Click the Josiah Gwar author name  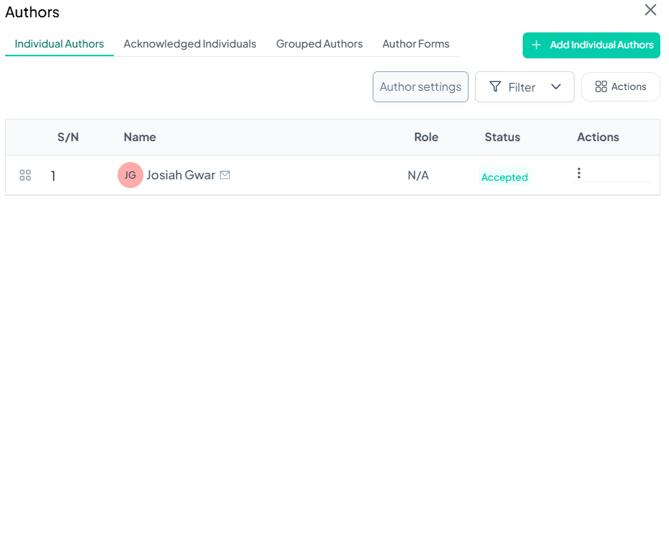(180, 175)
